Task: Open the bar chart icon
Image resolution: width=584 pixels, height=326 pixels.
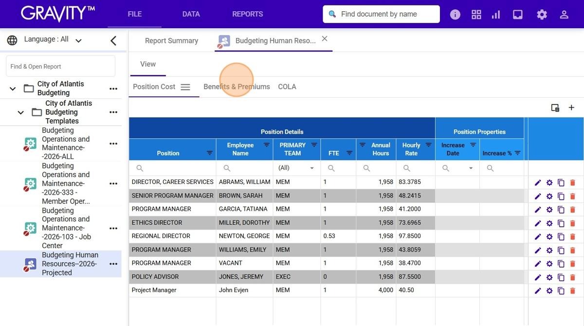Action: (496, 15)
